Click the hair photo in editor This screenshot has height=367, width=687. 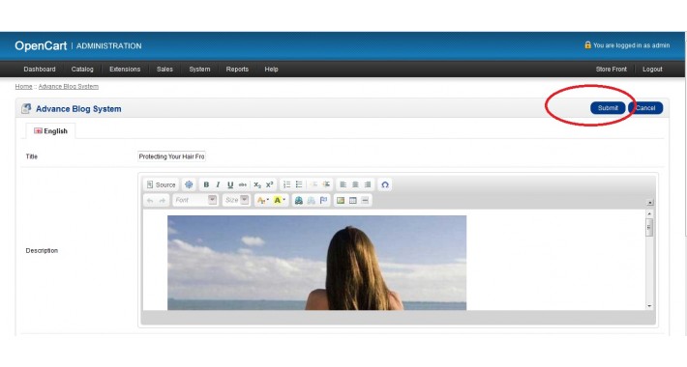tap(316, 263)
